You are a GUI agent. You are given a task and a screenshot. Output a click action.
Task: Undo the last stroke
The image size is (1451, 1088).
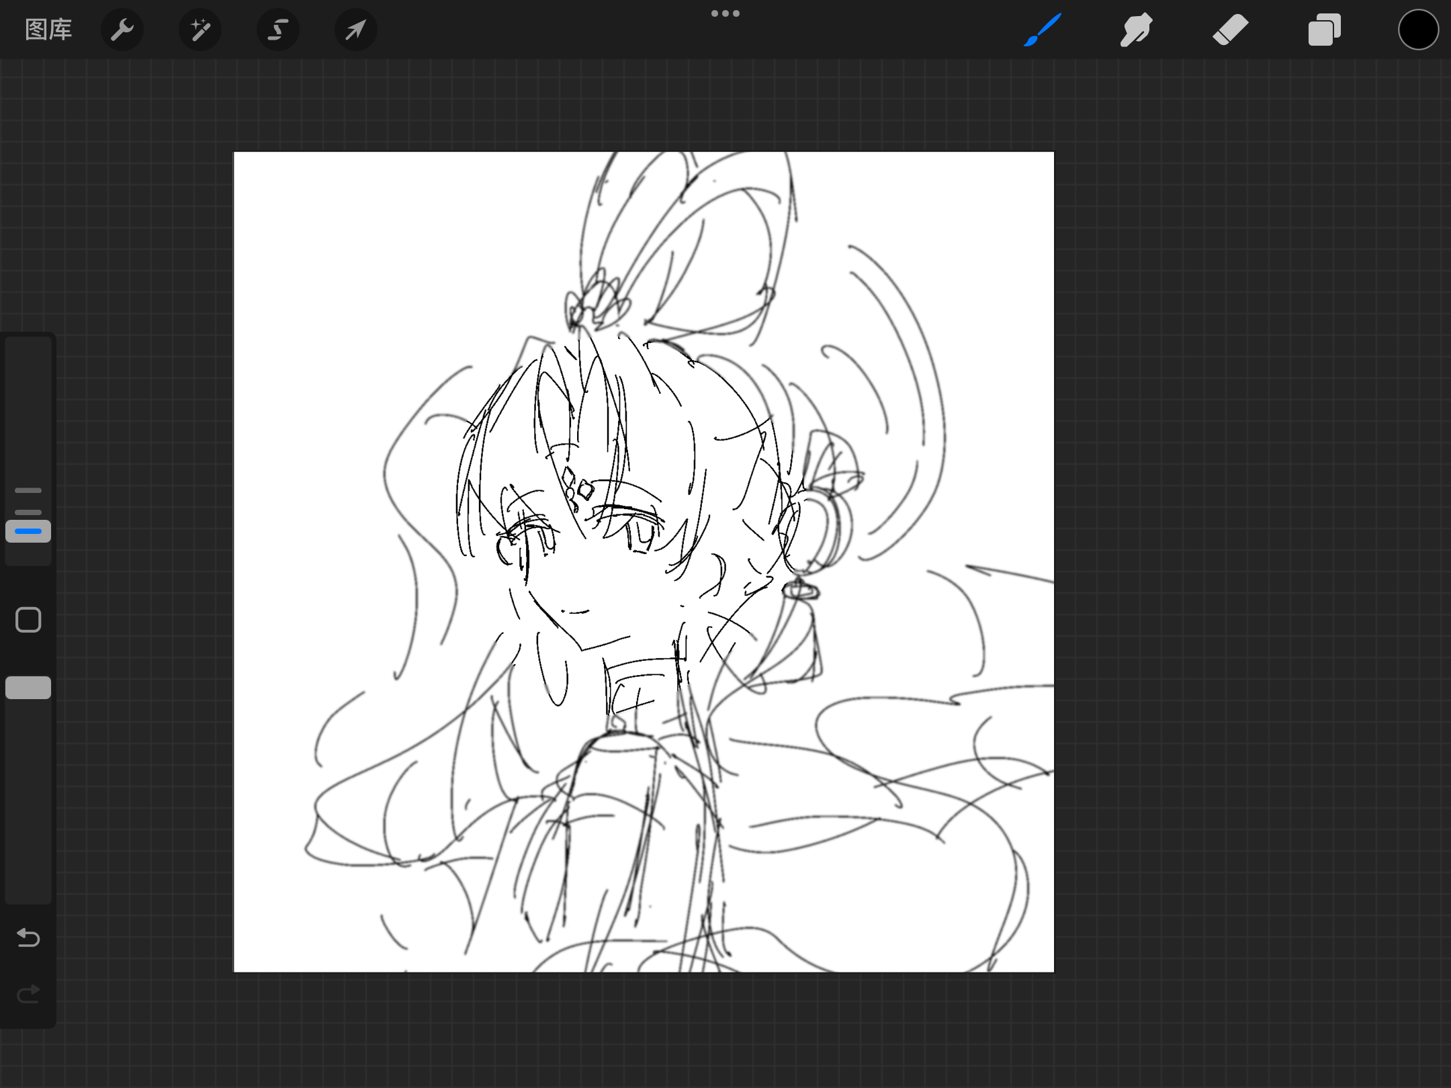pyautogui.click(x=28, y=937)
